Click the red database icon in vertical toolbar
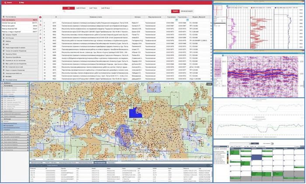 [41, 17]
